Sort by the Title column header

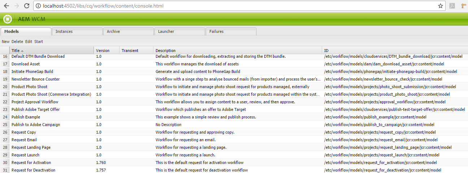click(x=52, y=51)
